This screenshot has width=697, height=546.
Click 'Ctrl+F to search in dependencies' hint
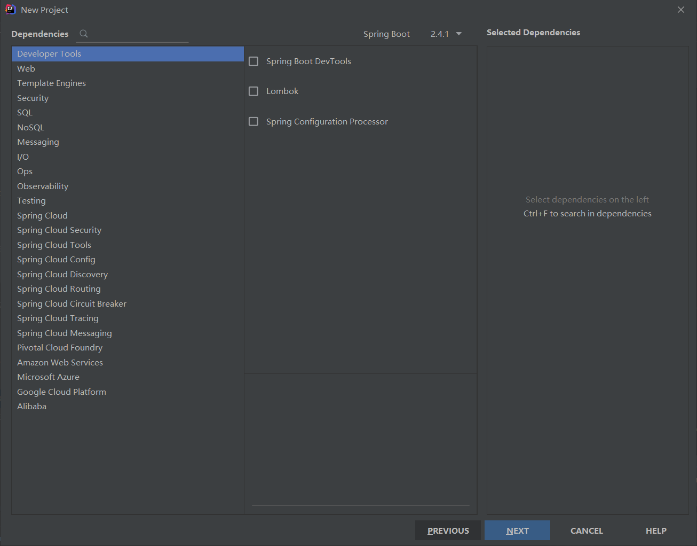tap(587, 214)
